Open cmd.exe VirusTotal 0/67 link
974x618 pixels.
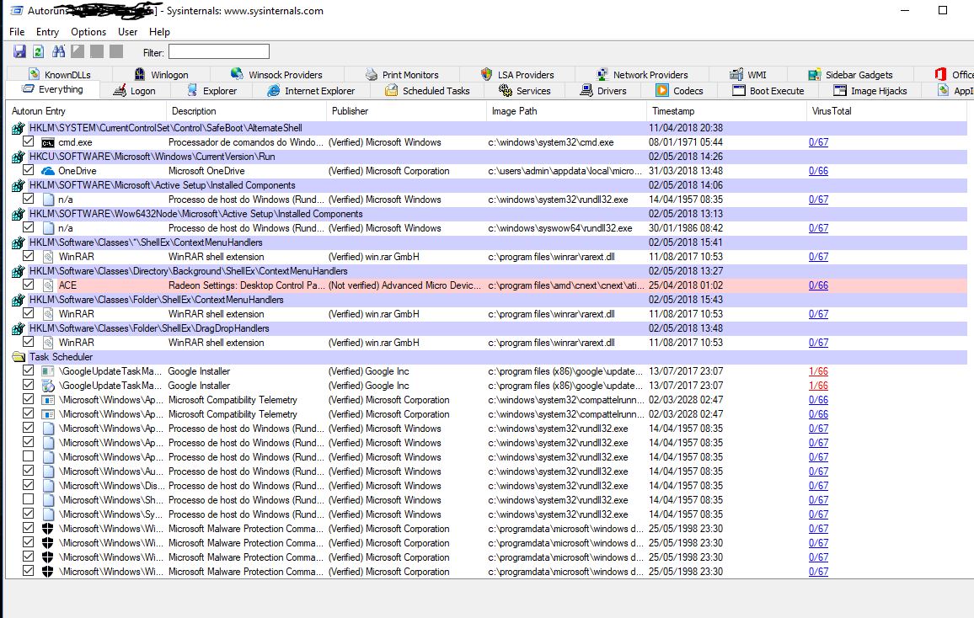click(x=818, y=142)
